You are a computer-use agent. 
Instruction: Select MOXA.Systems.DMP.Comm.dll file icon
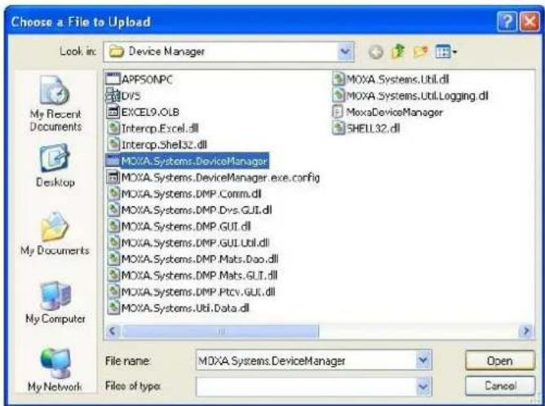coord(113,194)
